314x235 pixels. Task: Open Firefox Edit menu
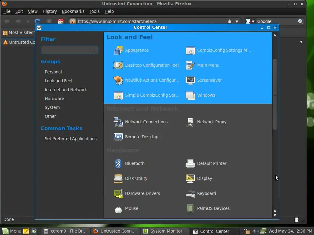coord(19,11)
